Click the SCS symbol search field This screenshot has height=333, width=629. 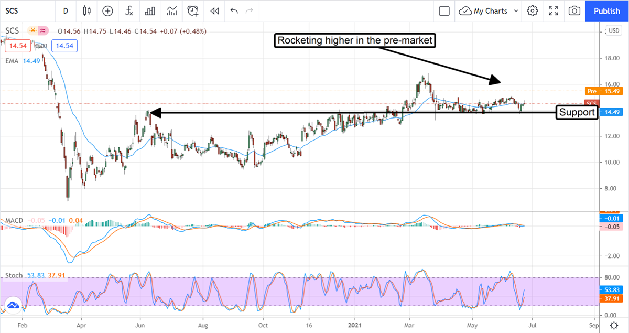click(x=26, y=10)
